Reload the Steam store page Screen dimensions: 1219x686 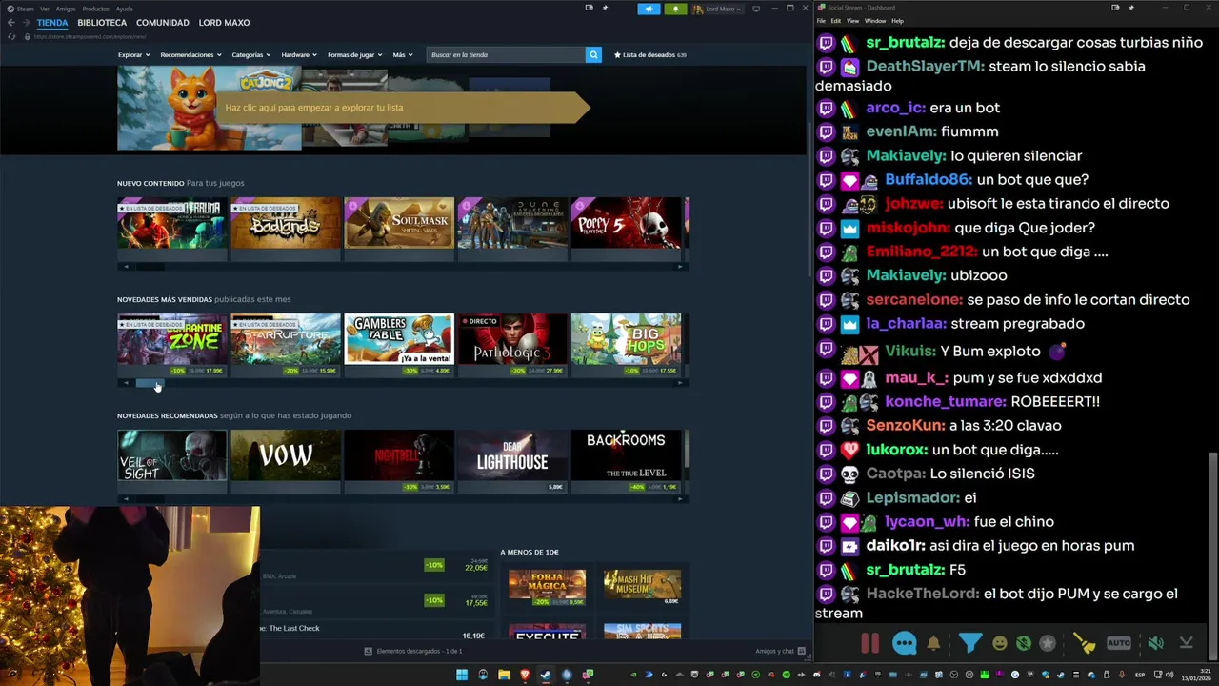11,36
